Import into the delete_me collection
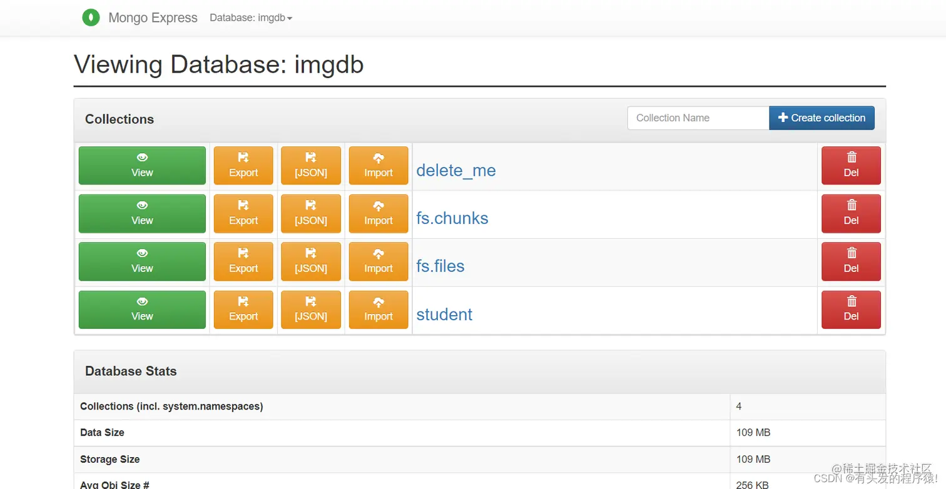The height and width of the screenshot is (489, 946). pyautogui.click(x=379, y=166)
